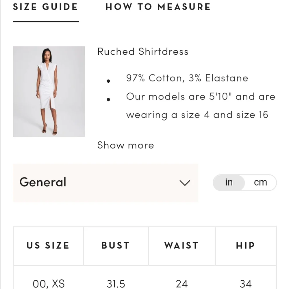The width and height of the screenshot is (289, 289).
Task: Select the "00, XS" size row
Action: point(48,284)
